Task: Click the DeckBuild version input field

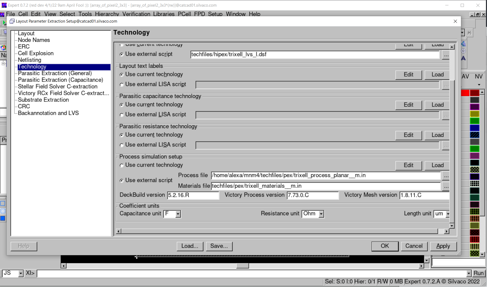Action: pyautogui.click(x=193, y=195)
